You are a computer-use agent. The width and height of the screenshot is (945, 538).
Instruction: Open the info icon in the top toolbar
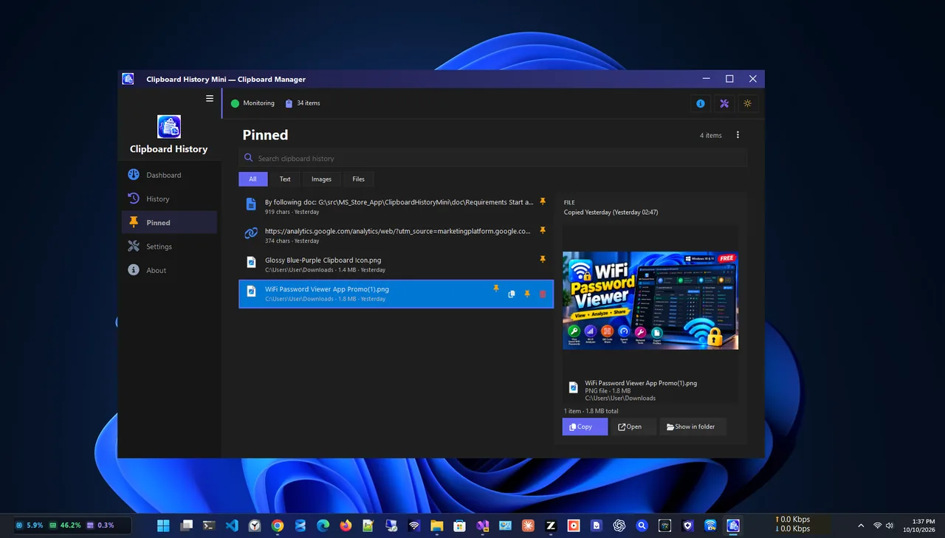701,103
